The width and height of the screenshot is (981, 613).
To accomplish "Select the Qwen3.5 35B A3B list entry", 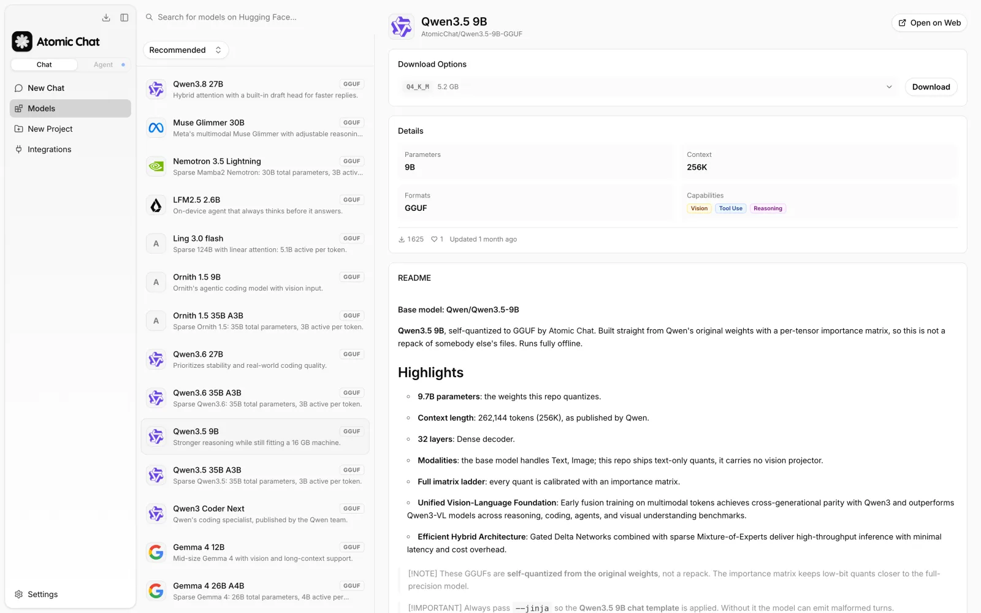I will (255, 475).
